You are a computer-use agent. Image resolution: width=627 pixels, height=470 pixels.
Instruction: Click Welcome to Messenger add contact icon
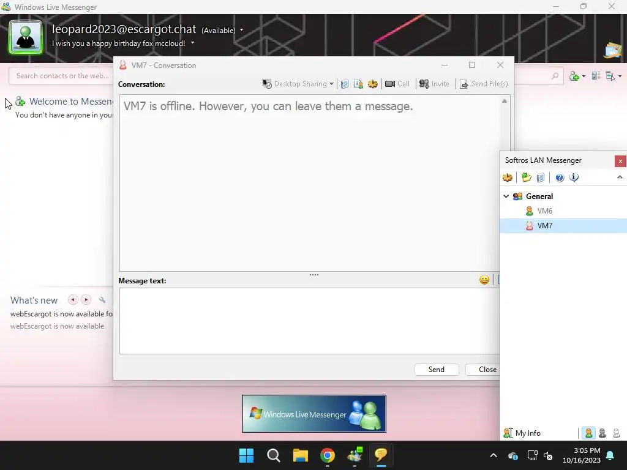(20, 102)
